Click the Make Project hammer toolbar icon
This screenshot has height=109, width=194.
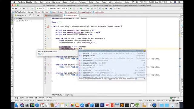(x=32, y=8)
